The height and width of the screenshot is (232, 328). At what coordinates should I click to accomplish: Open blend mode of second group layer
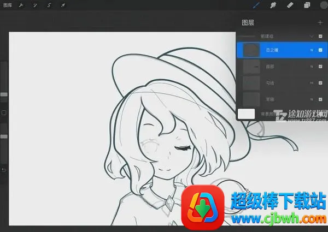tap(312, 67)
